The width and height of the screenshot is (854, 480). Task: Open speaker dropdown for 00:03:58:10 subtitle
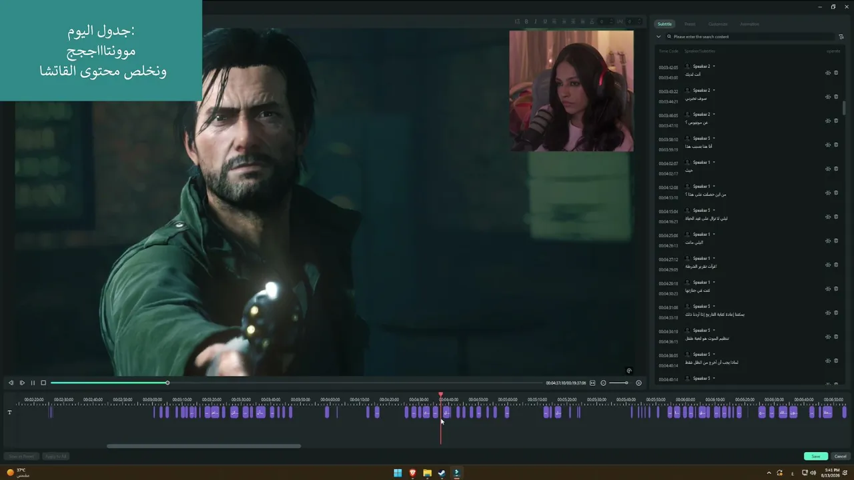714,138
